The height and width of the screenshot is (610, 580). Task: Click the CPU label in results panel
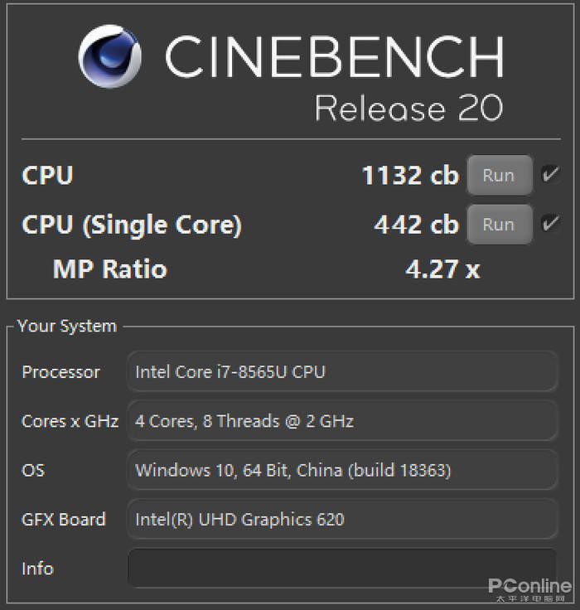point(47,176)
